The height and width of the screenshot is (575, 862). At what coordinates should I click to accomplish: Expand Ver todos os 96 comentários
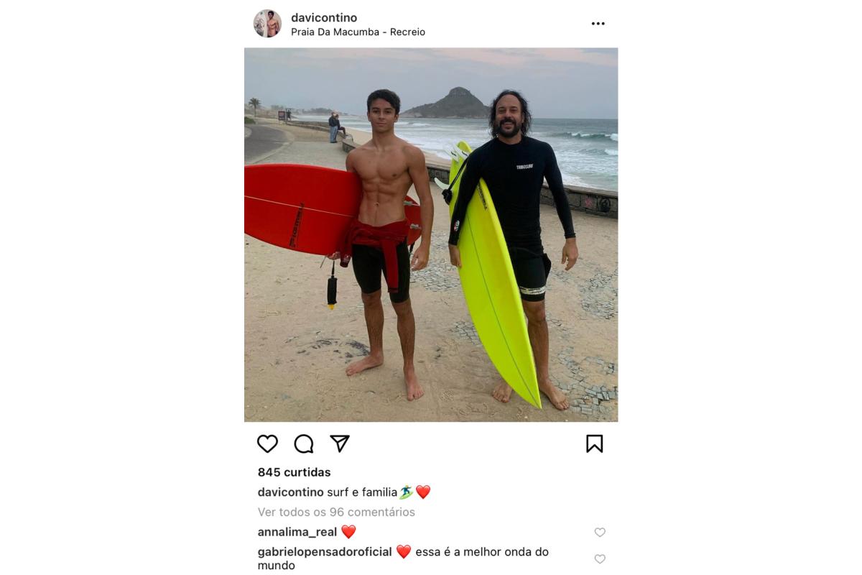pyautogui.click(x=336, y=512)
